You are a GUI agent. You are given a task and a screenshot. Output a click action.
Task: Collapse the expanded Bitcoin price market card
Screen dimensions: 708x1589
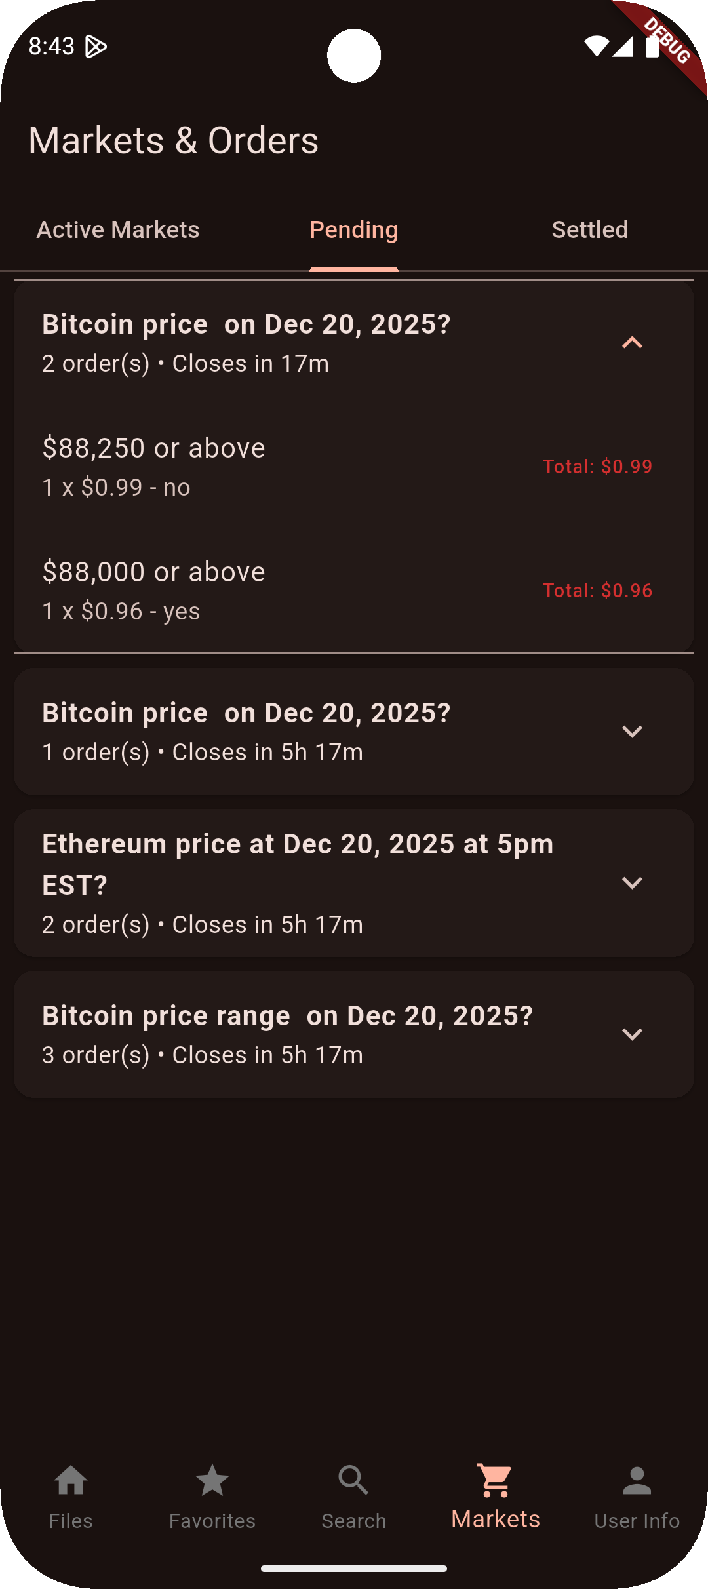(632, 343)
